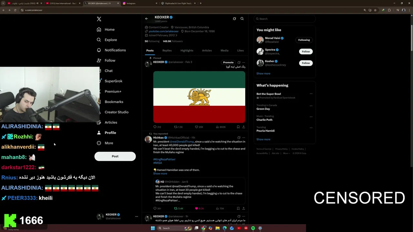Follow the Spectra account
Image resolution: width=413 pixels, height=232 pixels.
306,52
